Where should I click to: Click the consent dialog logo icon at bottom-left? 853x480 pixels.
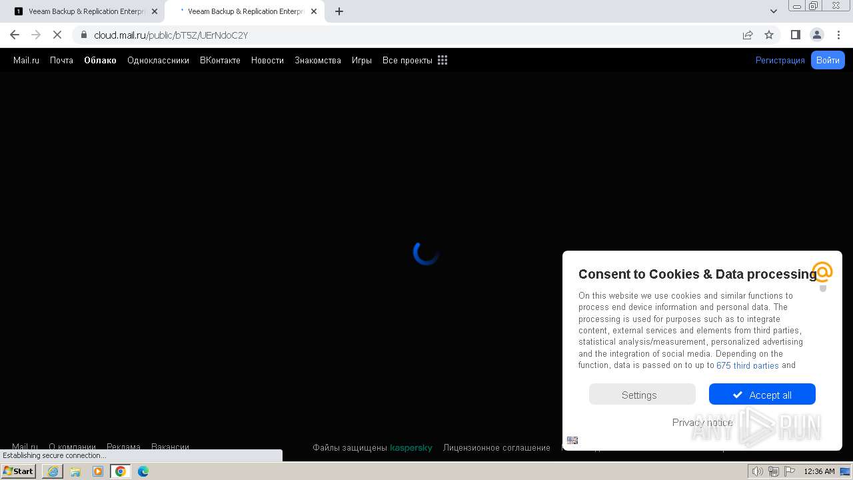point(572,440)
